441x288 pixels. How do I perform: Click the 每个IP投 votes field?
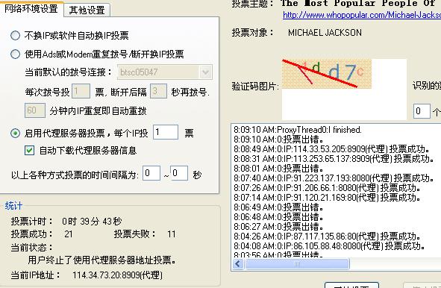coord(166,132)
